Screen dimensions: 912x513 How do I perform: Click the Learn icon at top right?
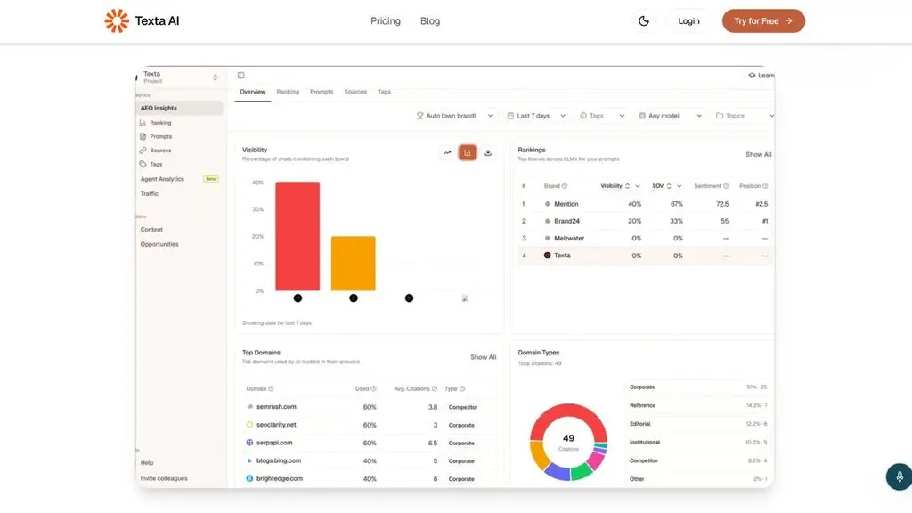tap(752, 76)
